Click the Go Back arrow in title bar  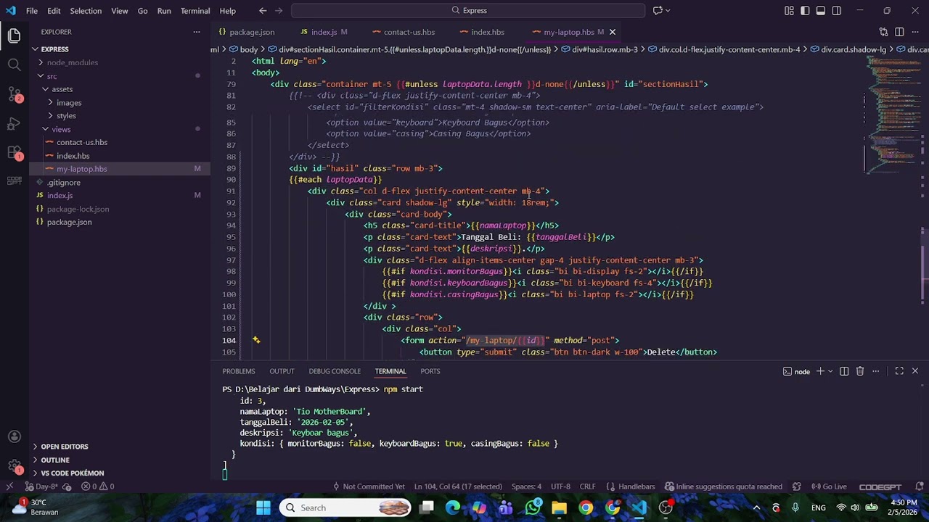[263, 11]
